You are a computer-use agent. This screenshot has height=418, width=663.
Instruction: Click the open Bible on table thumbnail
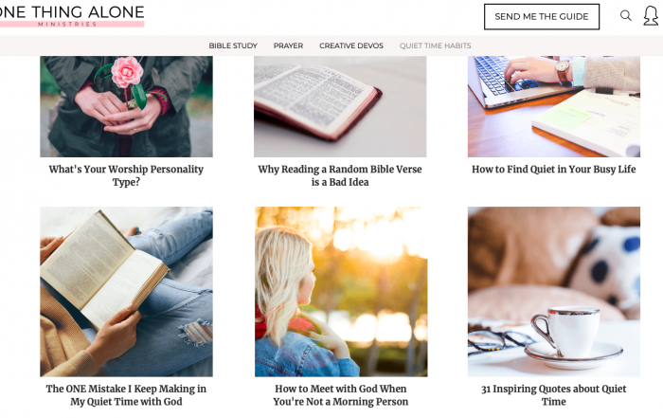340,106
